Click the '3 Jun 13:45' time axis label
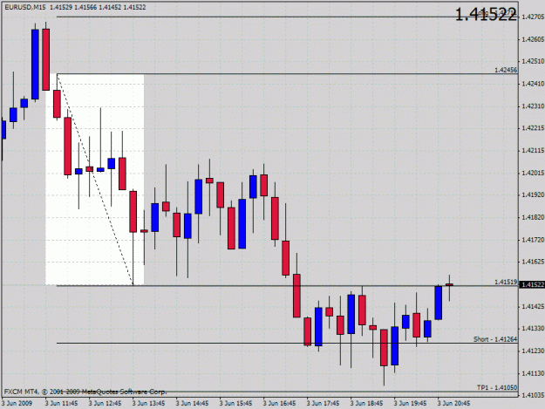The width and height of the screenshot is (545, 409). pyautogui.click(x=148, y=404)
